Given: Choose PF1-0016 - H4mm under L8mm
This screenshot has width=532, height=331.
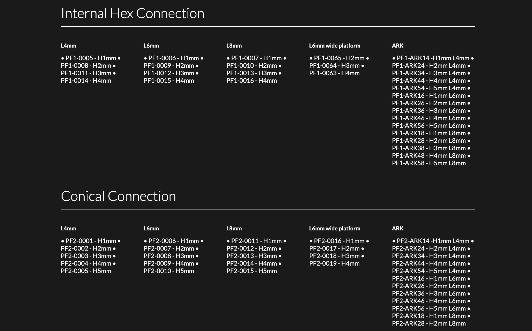Looking at the screenshot, I should click(x=252, y=81).
